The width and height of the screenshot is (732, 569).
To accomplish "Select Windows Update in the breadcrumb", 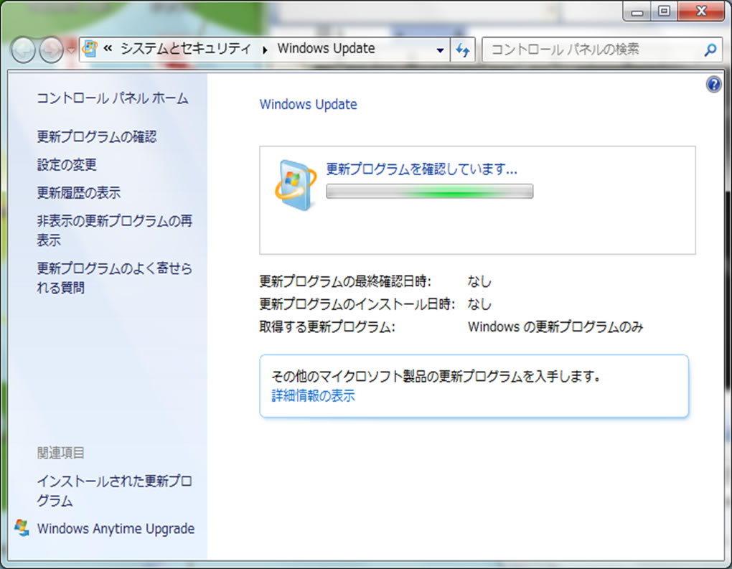I will pos(327,49).
